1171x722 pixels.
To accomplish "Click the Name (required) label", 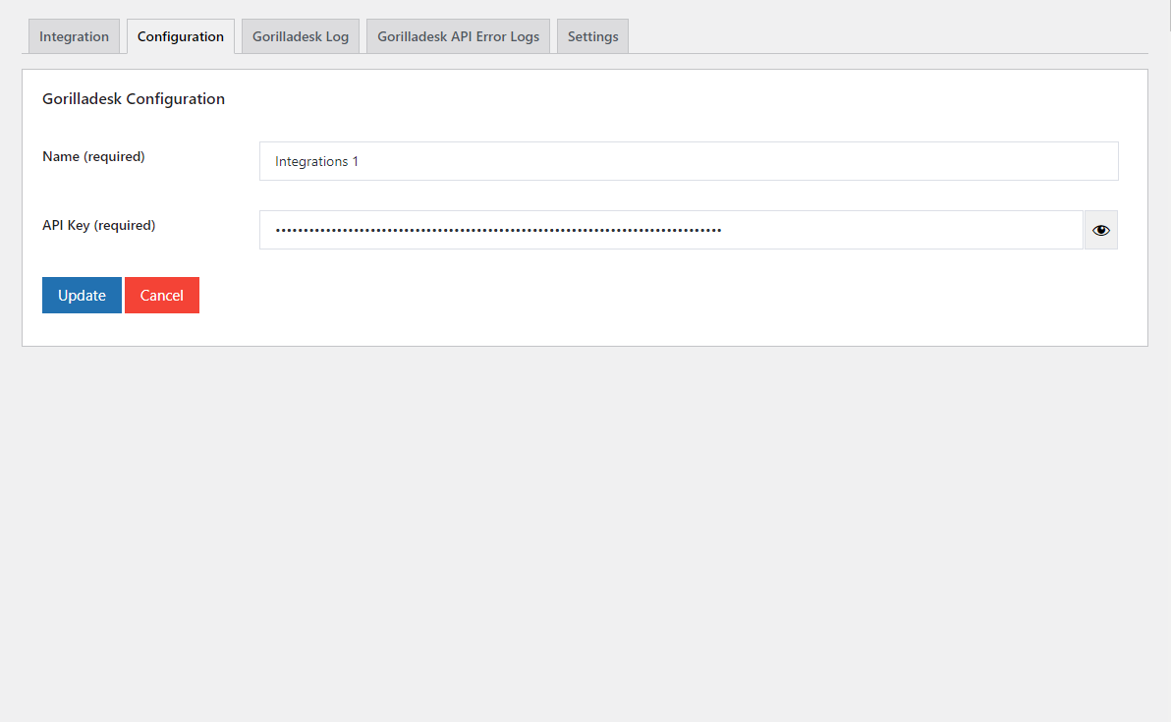I will click(93, 156).
